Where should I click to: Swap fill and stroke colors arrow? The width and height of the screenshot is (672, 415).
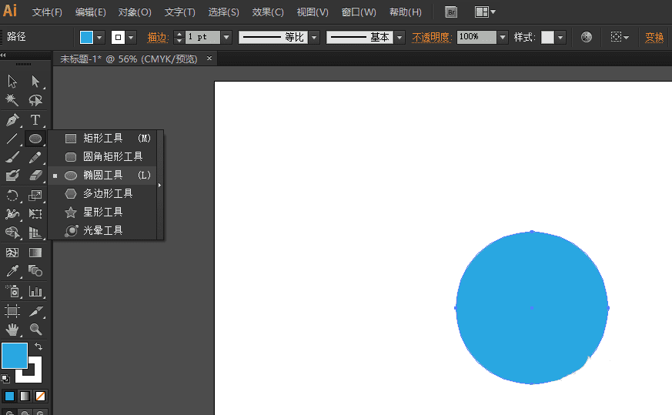click(x=38, y=346)
